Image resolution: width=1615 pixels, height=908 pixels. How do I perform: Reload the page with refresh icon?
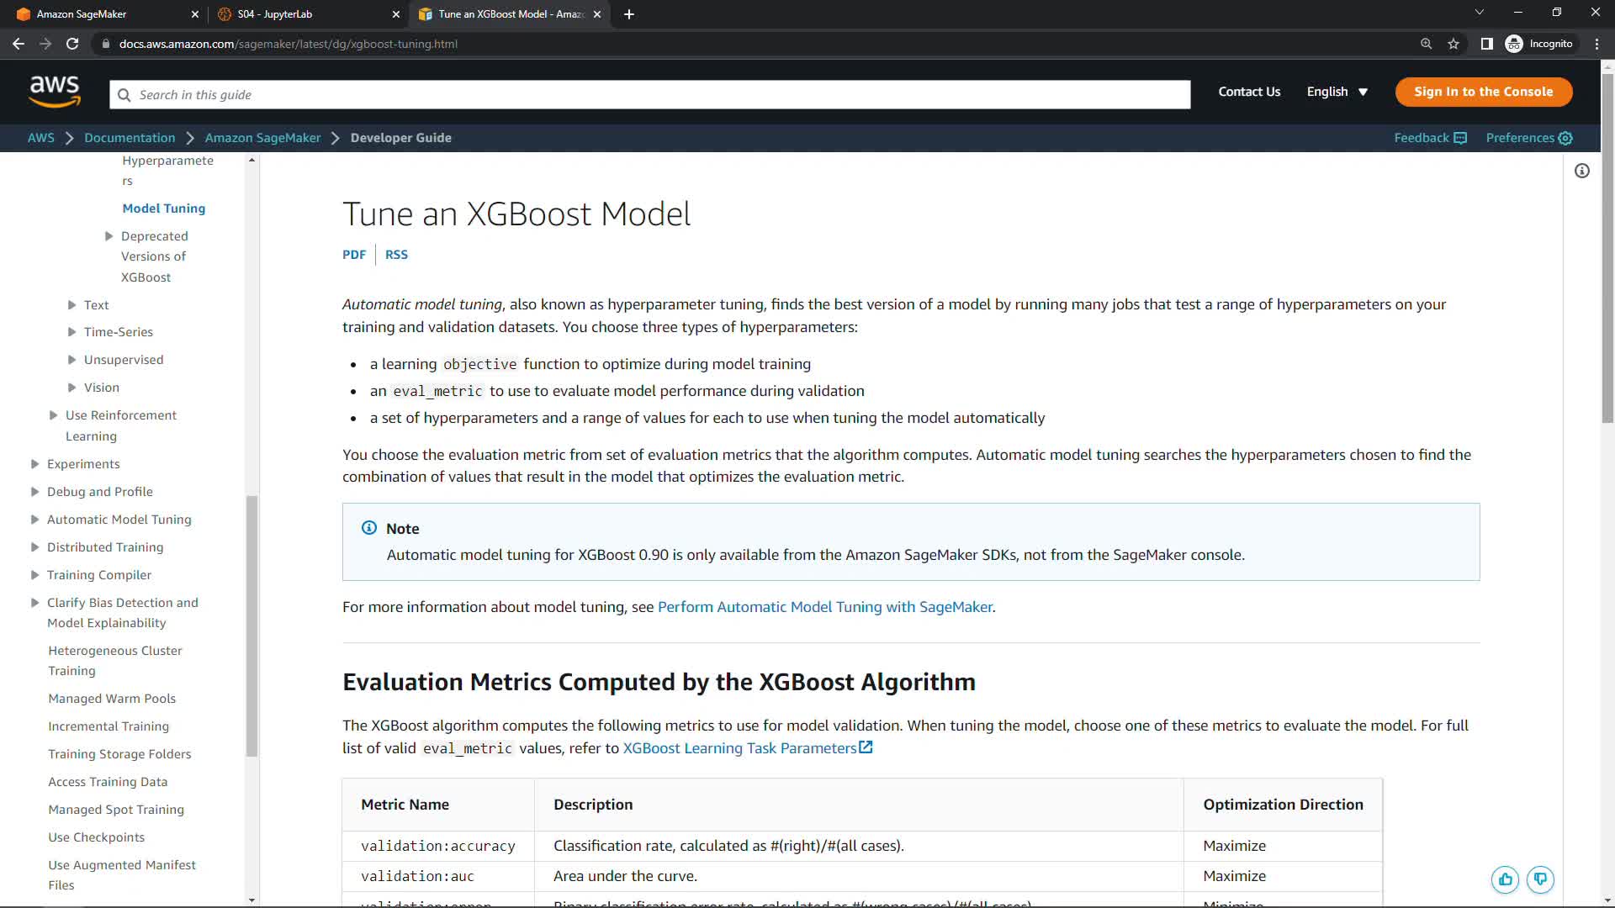(x=72, y=44)
